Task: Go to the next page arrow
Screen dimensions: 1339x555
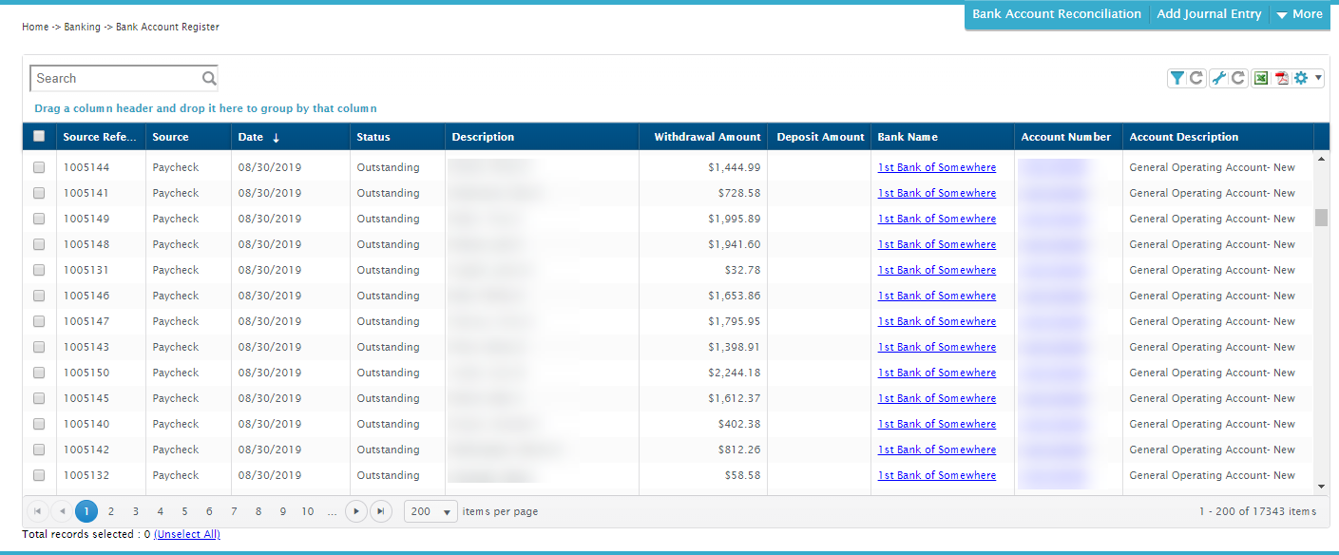Action: (x=355, y=511)
